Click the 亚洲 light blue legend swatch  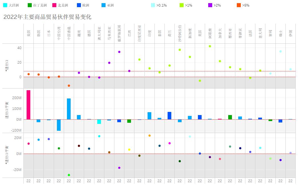click(x=104, y=5)
